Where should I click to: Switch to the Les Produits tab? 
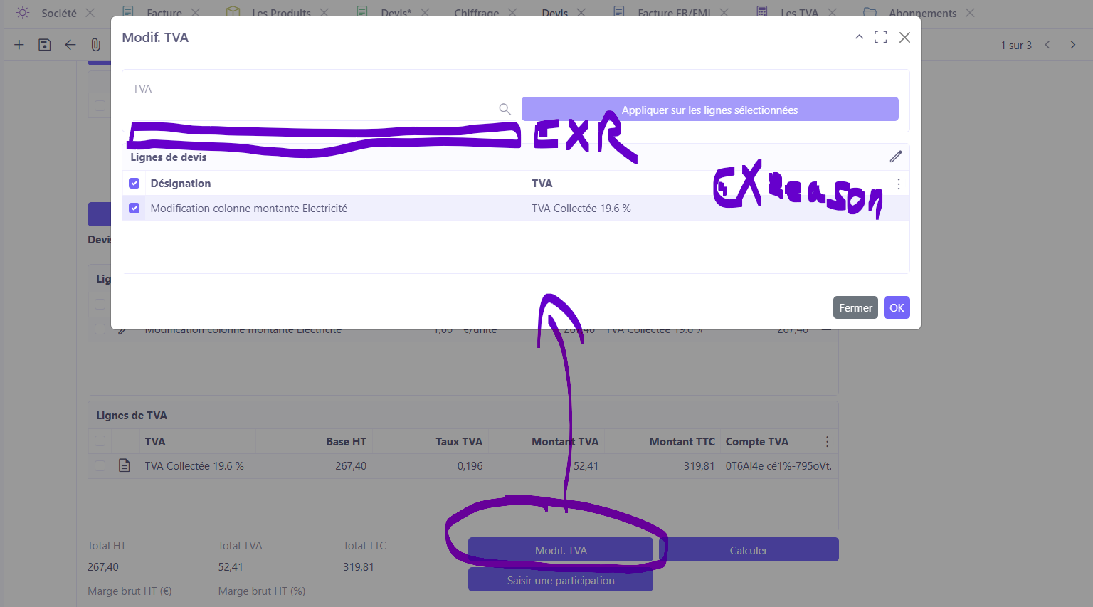point(281,13)
